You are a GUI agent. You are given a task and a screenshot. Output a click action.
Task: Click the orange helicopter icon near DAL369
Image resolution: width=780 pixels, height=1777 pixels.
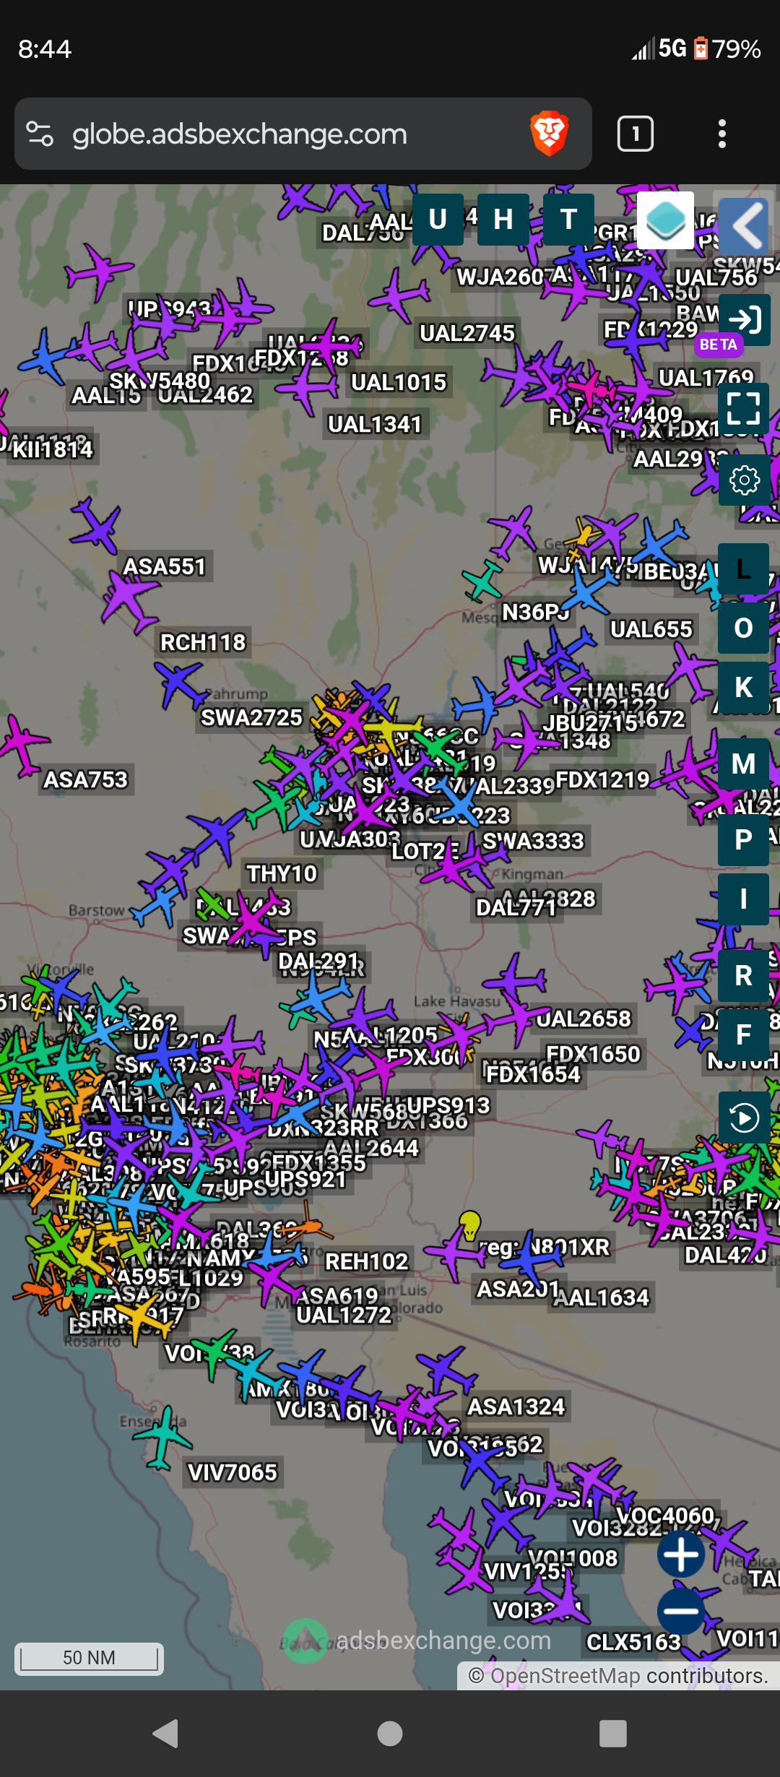304,1225
